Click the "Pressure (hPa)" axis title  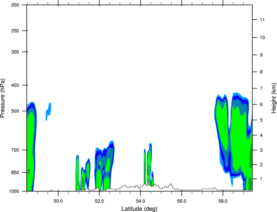3,98
